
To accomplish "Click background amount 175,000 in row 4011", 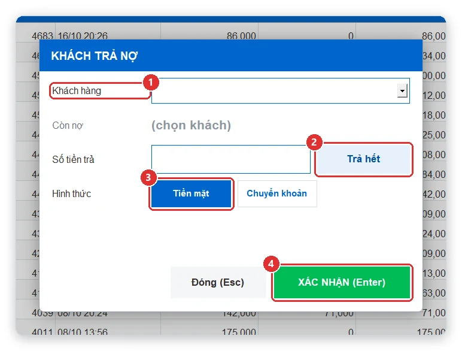I will pyautogui.click(x=239, y=332).
